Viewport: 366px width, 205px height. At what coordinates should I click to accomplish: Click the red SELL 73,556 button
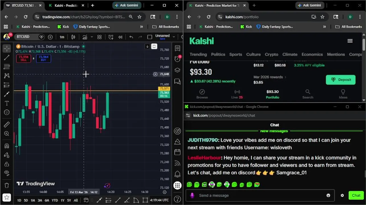23,58
